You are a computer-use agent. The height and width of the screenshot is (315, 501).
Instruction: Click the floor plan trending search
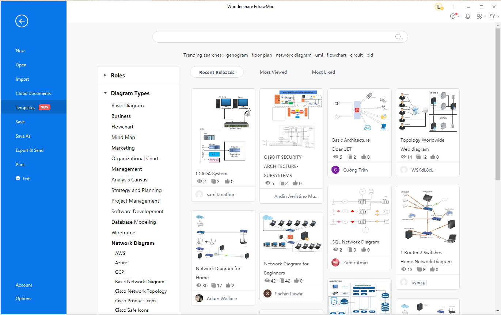point(262,55)
